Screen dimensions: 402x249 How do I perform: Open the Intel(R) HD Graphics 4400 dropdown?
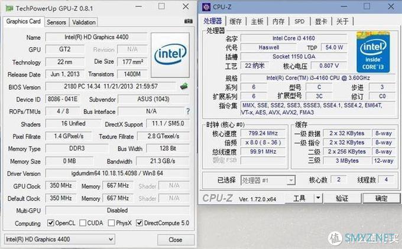(60, 240)
